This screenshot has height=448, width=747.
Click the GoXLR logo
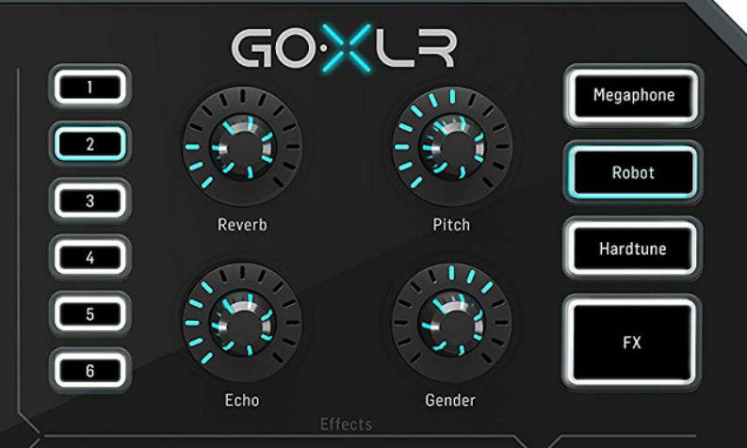(x=344, y=48)
